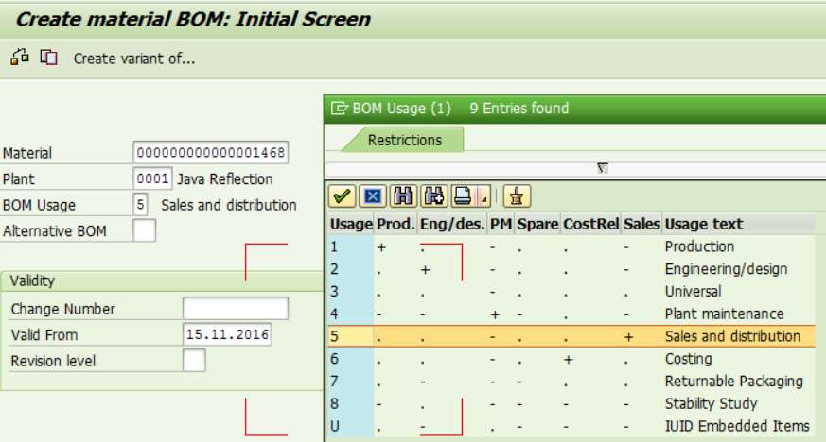Select the Production usage row
Viewport: 826px width, 442px height.
pyautogui.click(x=571, y=246)
